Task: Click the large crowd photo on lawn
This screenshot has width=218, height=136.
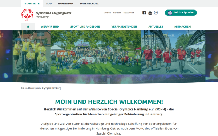Action: point(96,52)
